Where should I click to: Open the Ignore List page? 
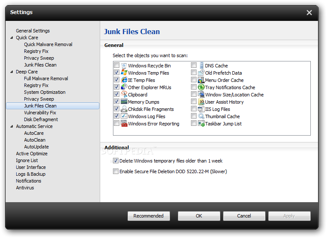coord(27,160)
